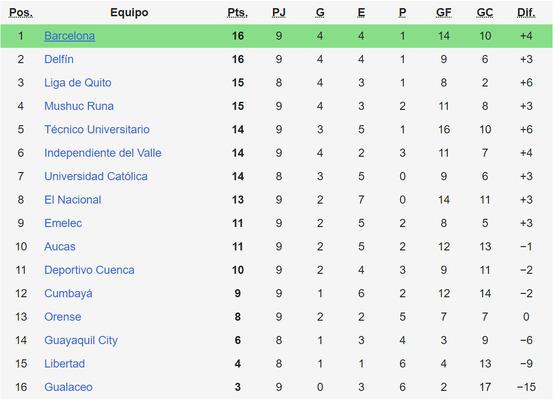Click the Dif. column header abbreviation
The image size is (553, 400).
click(x=526, y=13)
